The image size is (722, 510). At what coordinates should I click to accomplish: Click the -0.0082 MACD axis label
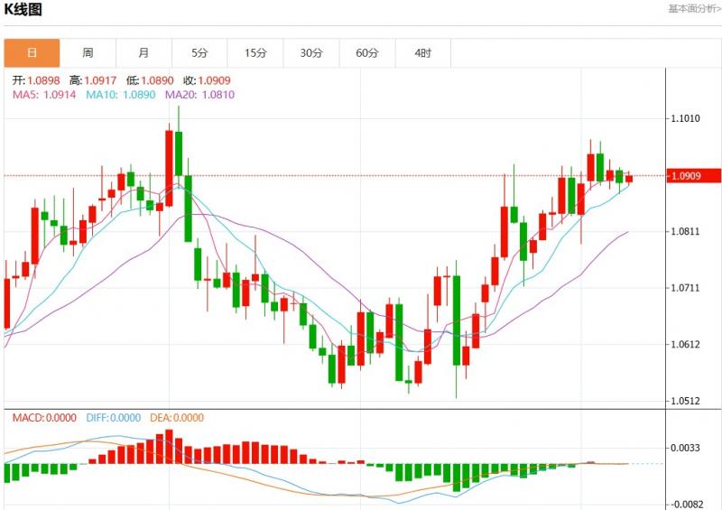(x=685, y=505)
